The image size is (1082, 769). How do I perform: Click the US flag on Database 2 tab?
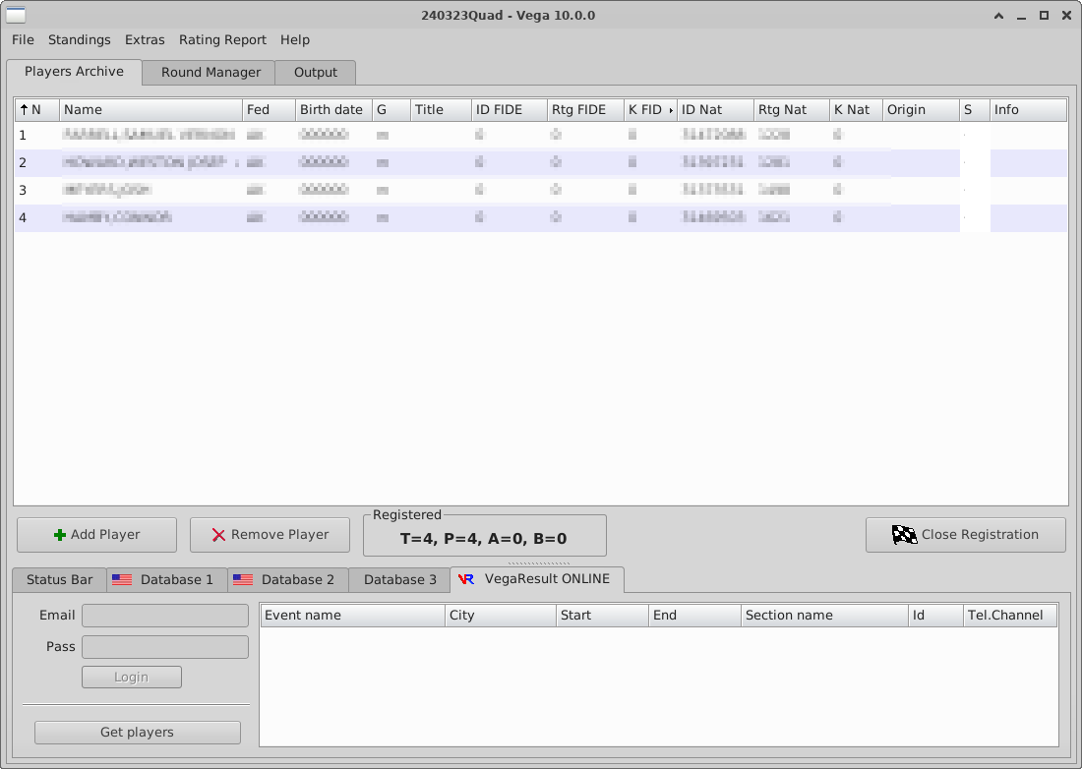243,580
